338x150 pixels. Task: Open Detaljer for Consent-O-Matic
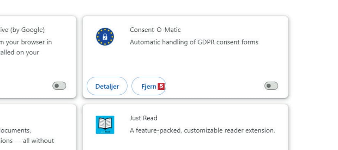(107, 86)
